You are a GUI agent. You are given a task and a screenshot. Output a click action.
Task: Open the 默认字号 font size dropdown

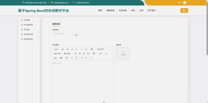(x=101, y=49)
